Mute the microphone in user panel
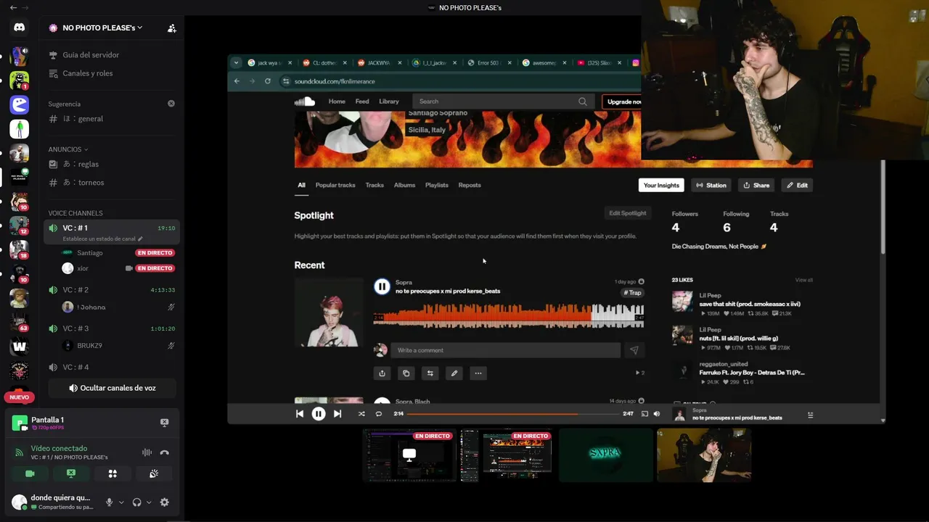 [109, 502]
